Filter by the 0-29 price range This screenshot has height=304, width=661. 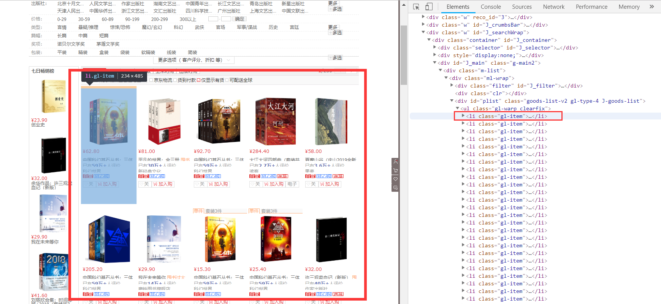[62, 19]
